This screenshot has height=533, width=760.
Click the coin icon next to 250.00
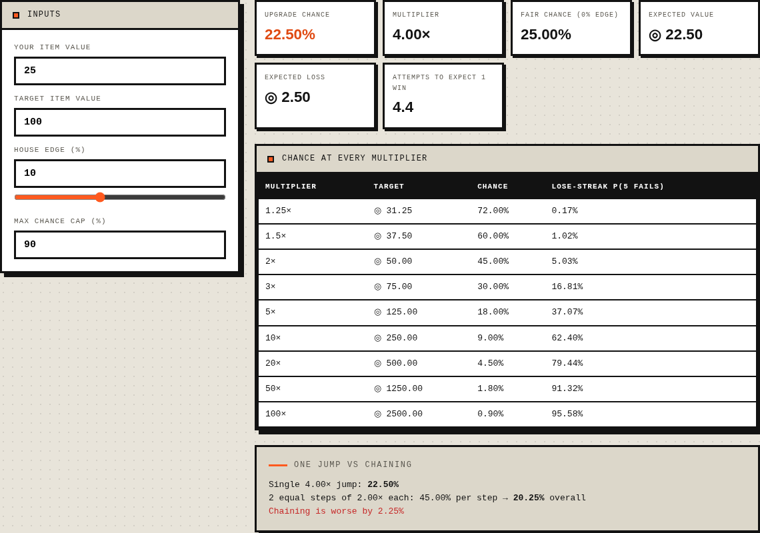(378, 338)
